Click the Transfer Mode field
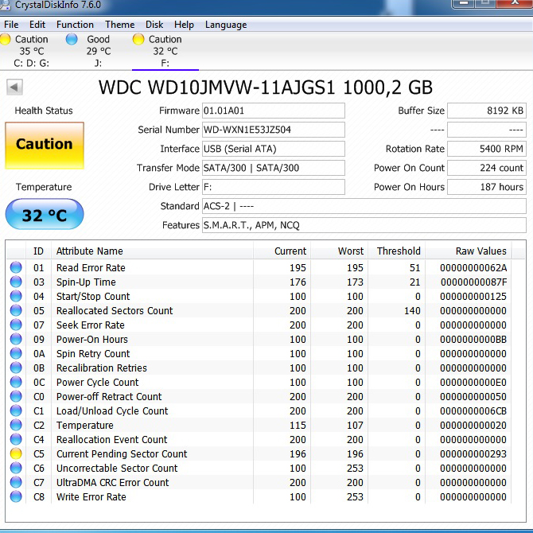The height and width of the screenshot is (533, 533). pos(274,168)
